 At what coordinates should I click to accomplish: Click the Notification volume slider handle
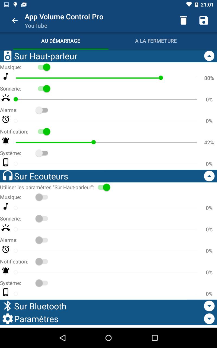(x=94, y=142)
